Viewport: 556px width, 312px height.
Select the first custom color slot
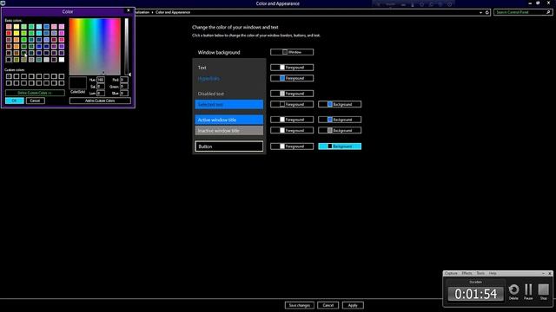point(9,76)
